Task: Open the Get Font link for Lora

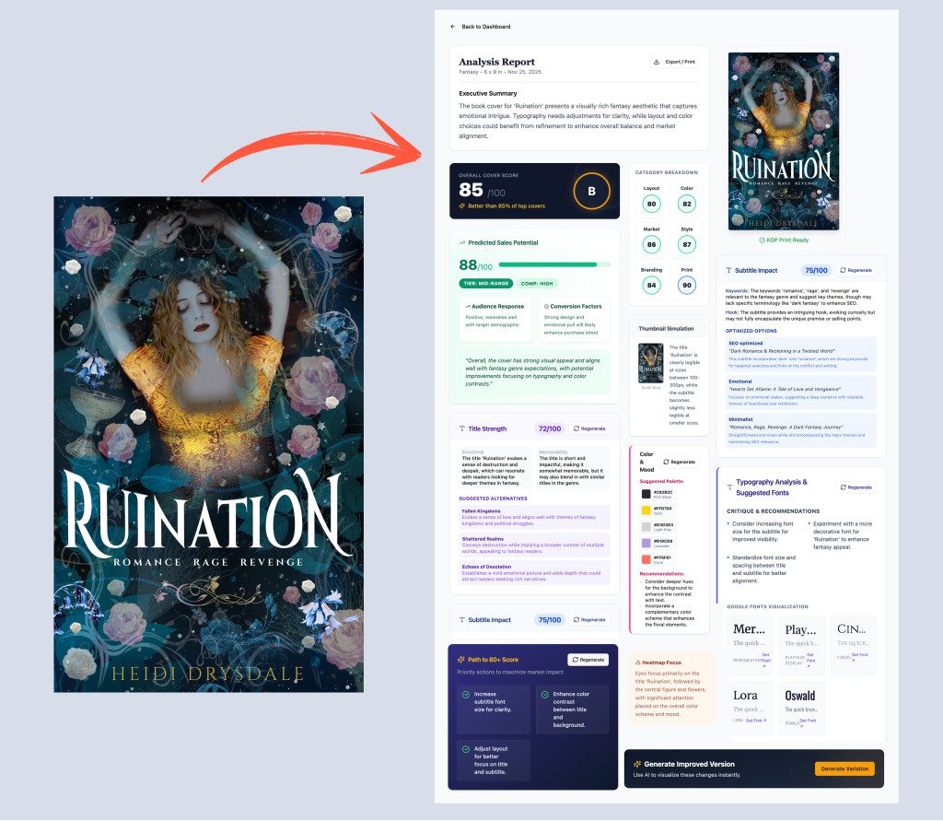Action: (754, 721)
